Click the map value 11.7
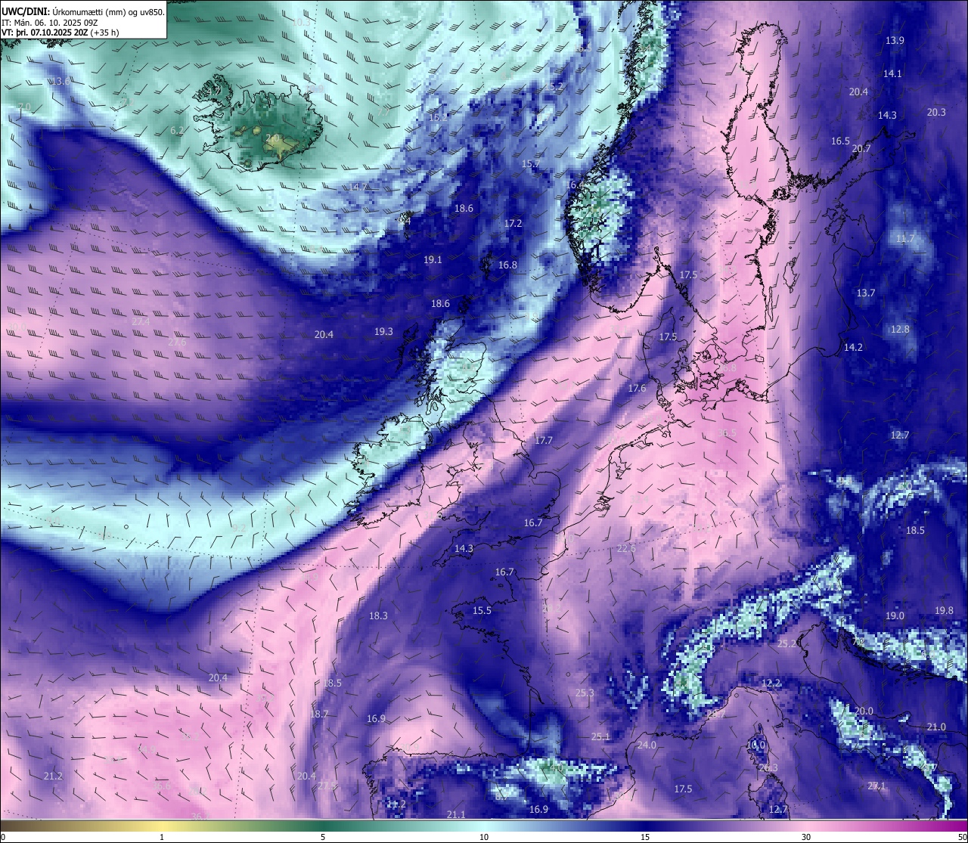Image resolution: width=968 pixels, height=843 pixels. [x=905, y=238]
